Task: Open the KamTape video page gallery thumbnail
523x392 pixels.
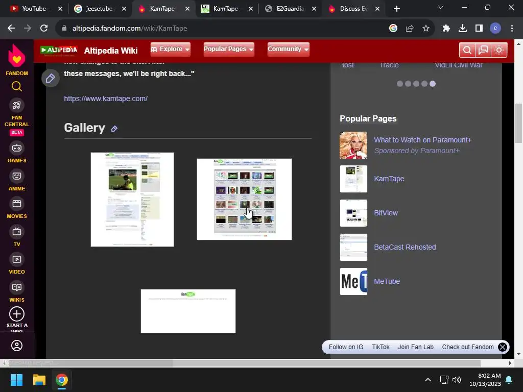Action: (x=132, y=200)
